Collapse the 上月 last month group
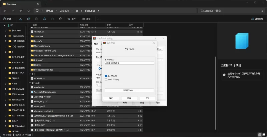The height and width of the screenshot is (137, 267). 30,74
